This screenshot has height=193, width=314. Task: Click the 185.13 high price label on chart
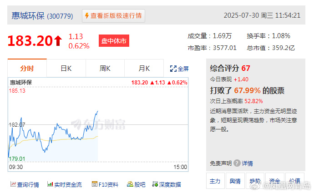(17, 91)
